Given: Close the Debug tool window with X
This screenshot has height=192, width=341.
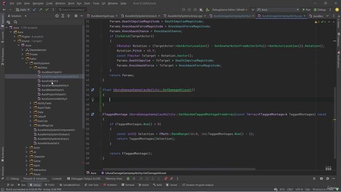Looking at the screenshot, I should click(314, 179).
